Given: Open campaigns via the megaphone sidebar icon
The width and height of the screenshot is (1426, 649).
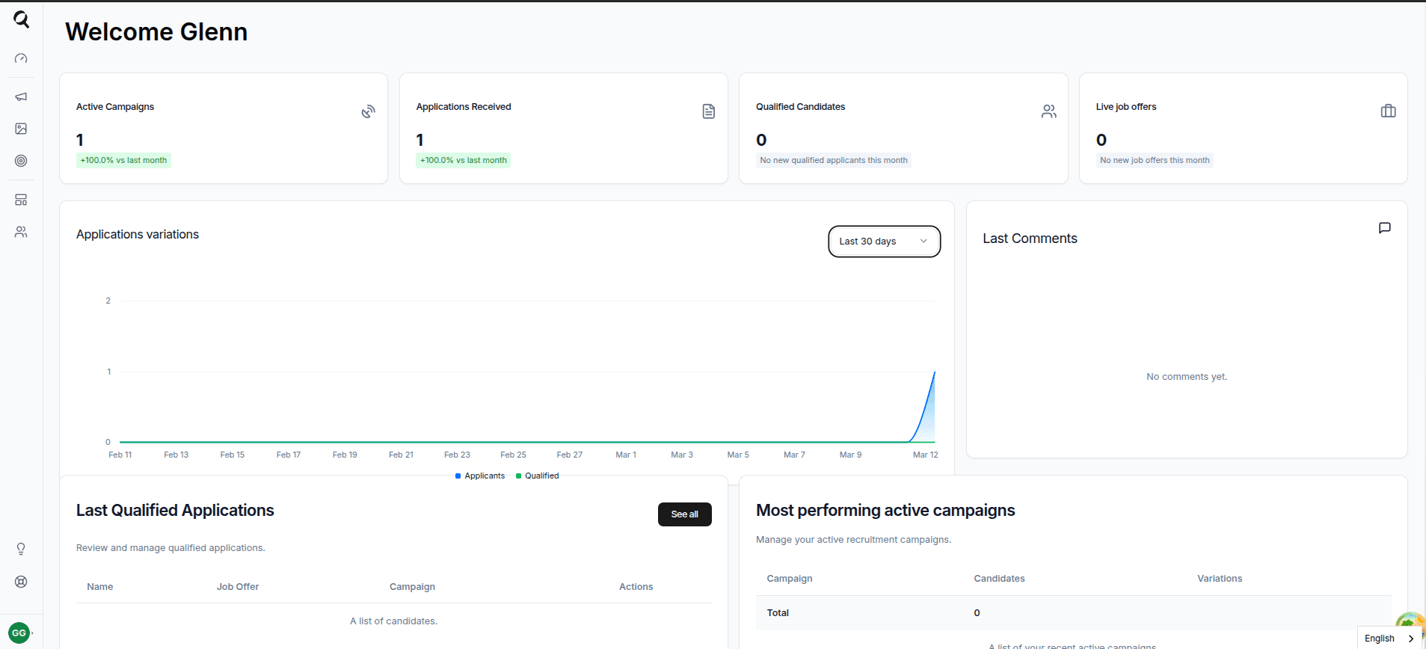Looking at the screenshot, I should coord(21,96).
